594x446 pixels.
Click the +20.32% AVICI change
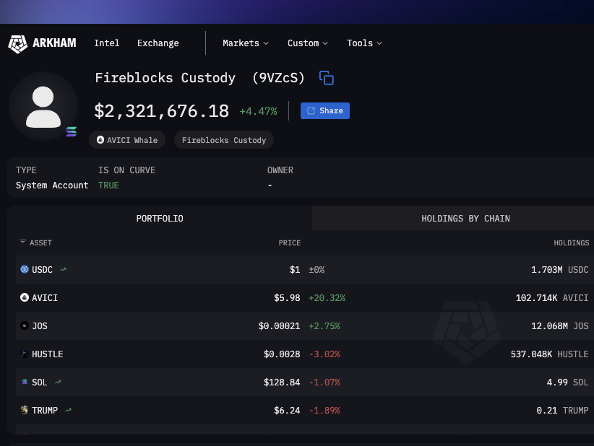pyautogui.click(x=327, y=298)
